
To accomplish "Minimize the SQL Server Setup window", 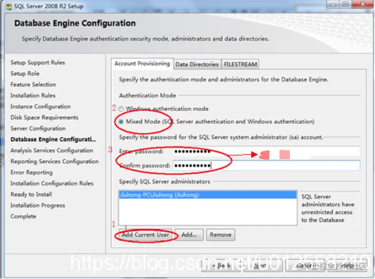I will click(x=333, y=4).
